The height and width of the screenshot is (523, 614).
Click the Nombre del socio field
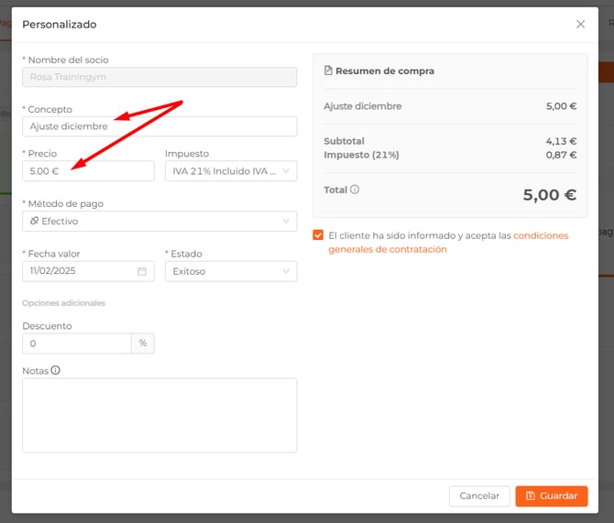point(159,77)
